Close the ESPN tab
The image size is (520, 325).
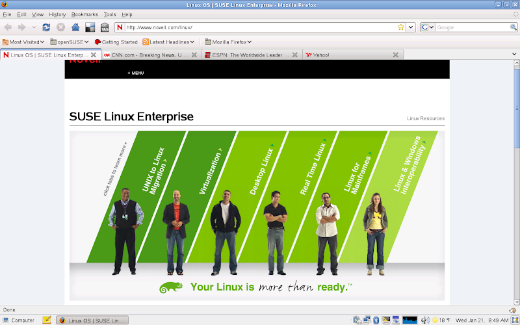click(295, 55)
